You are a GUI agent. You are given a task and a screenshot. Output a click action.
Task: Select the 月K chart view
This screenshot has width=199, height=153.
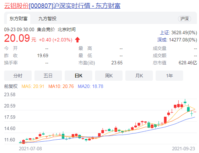(139, 76)
